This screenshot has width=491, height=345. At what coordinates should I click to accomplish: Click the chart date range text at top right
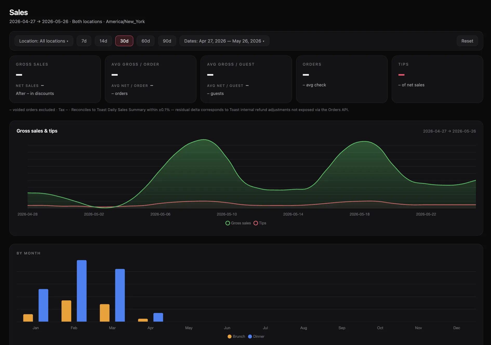[x=449, y=131]
